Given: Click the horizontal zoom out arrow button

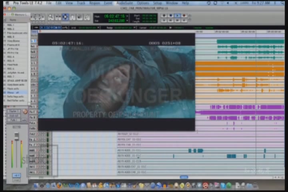Looking at the screenshot, I should (32, 17).
